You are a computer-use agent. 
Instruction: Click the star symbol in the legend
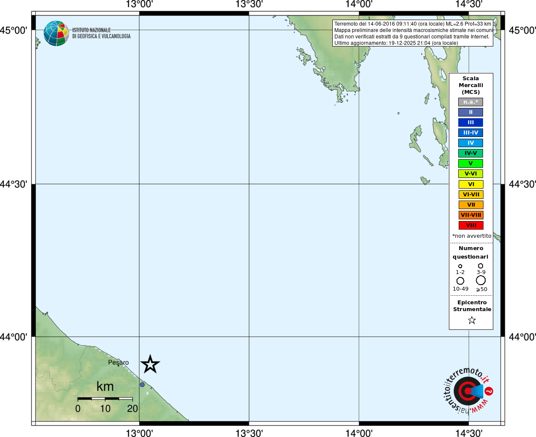click(472, 320)
